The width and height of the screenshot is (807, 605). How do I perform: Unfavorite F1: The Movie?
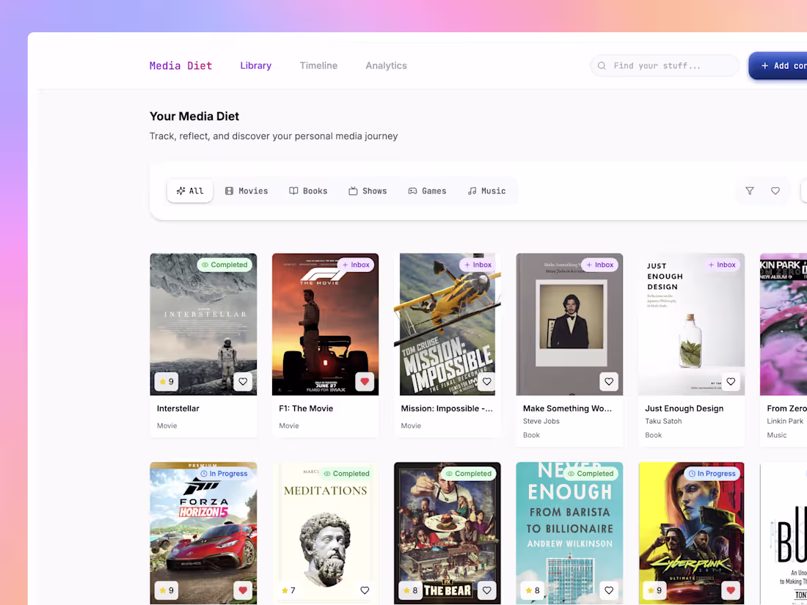pos(365,381)
